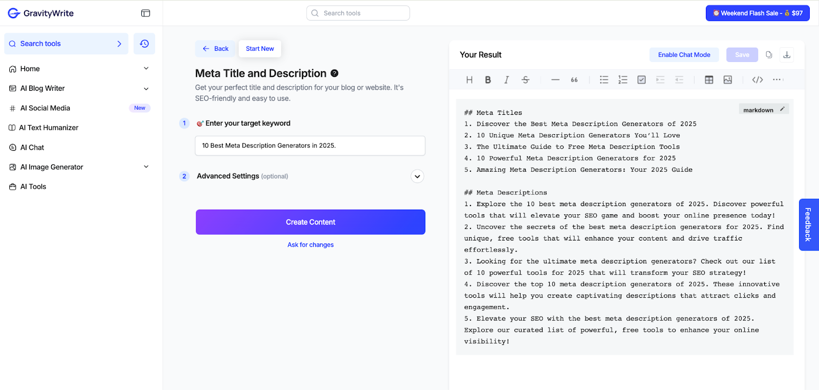Switch markdown editor mode

click(x=764, y=110)
